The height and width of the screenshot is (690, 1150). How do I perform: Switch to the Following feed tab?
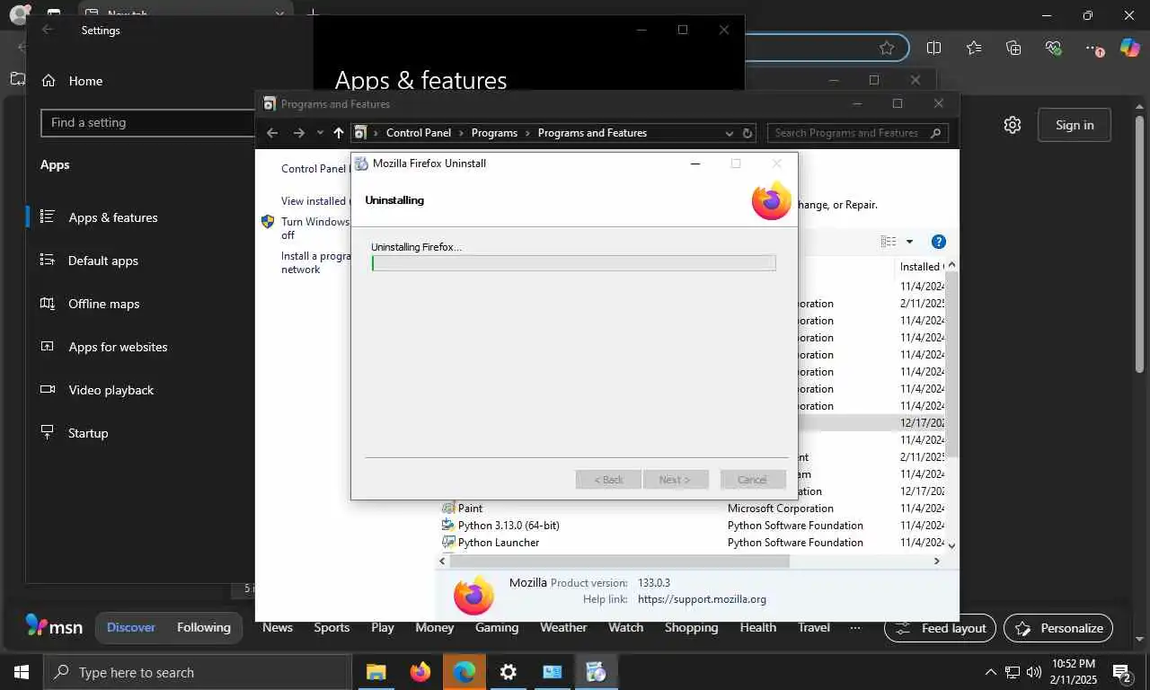204,627
